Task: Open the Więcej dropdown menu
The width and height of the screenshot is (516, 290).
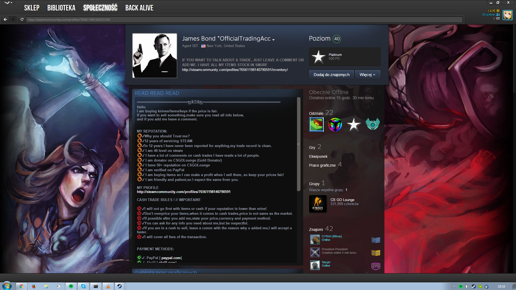Action: point(367,75)
